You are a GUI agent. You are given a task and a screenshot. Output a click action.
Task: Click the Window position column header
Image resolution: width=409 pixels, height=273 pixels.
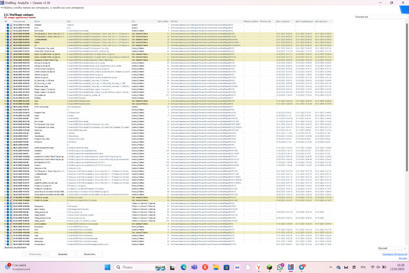[x=251, y=21]
